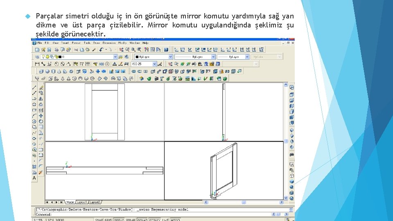
Task: Select the Rectangle draw tool
Action: [x=34, y=110]
